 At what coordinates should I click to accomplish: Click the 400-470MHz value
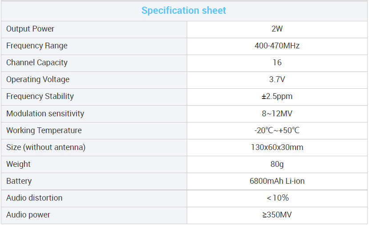click(x=277, y=46)
